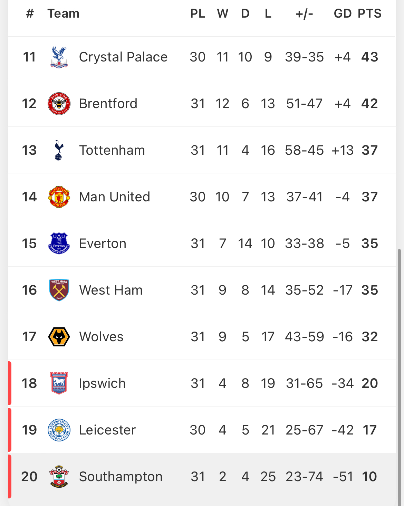Click the vertical scrollbar thumb
This screenshot has width=404, height=506.
point(400,377)
